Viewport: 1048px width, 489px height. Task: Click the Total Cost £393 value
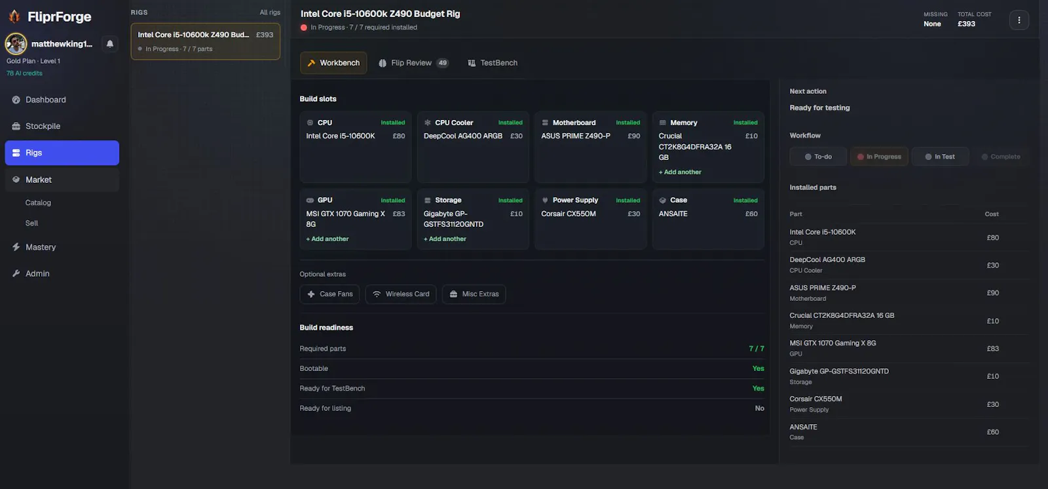click(x=966, y=24)
